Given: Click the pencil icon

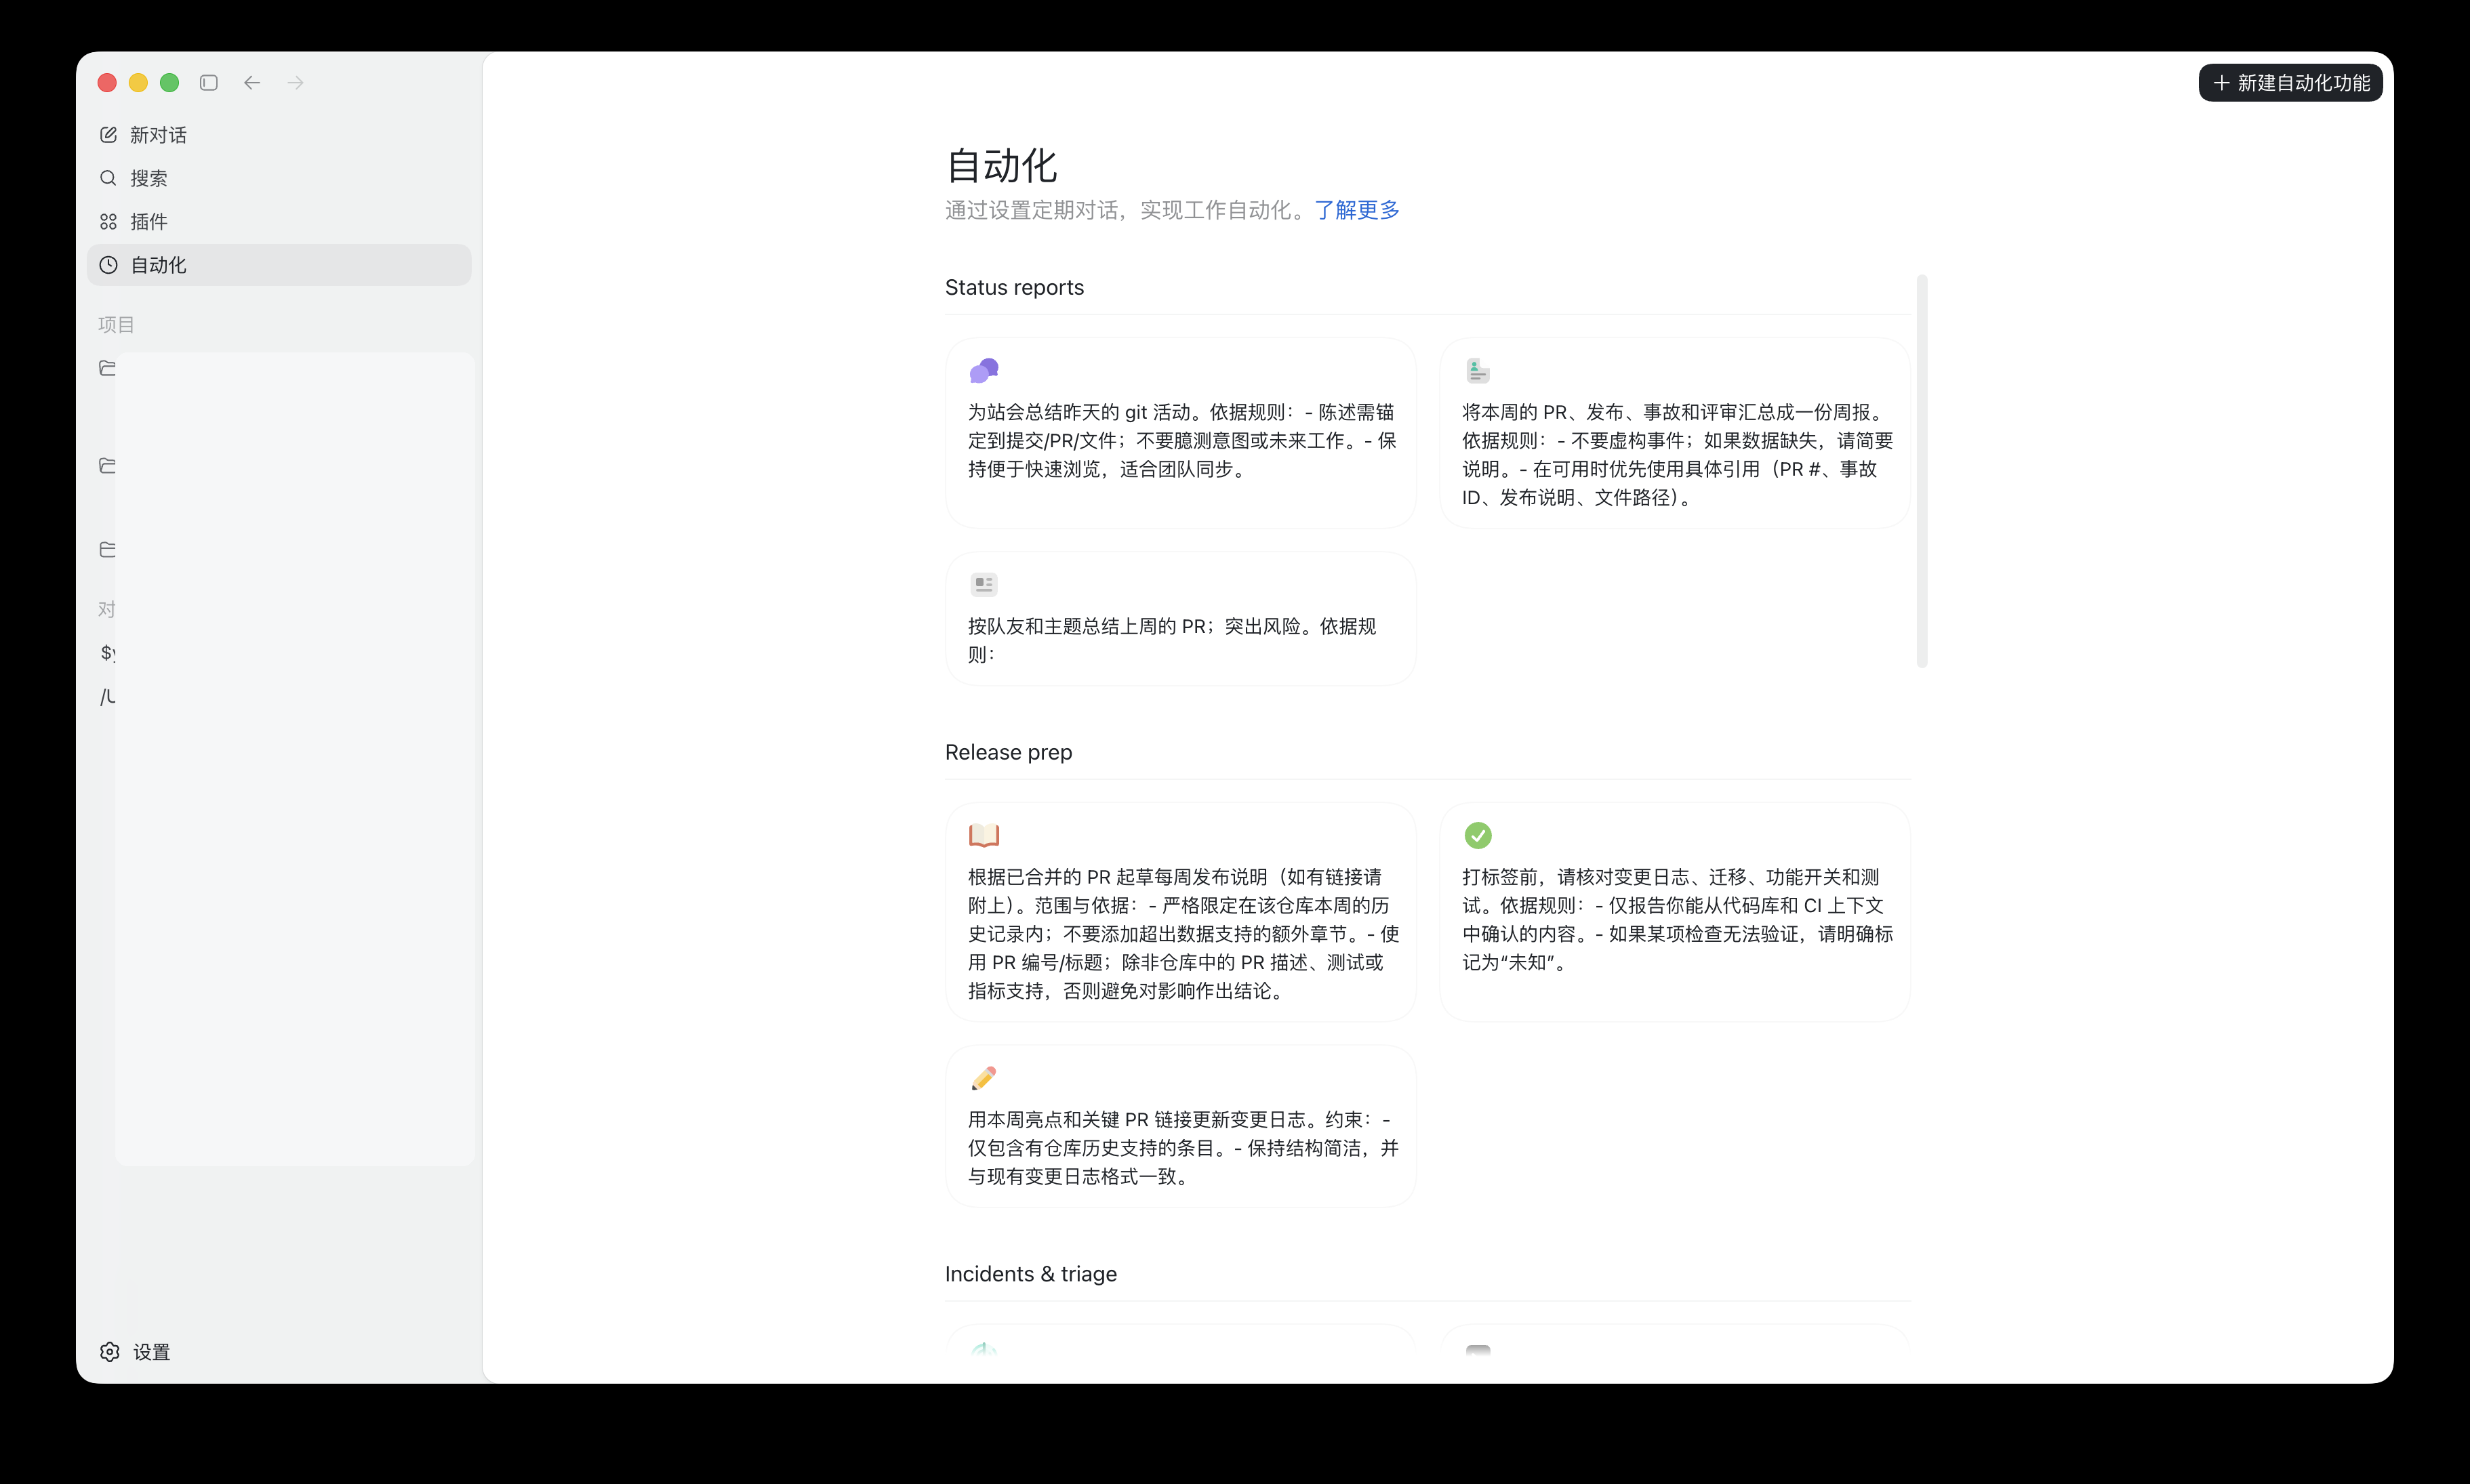Looking at the screenshot, I should (984, 1078).
